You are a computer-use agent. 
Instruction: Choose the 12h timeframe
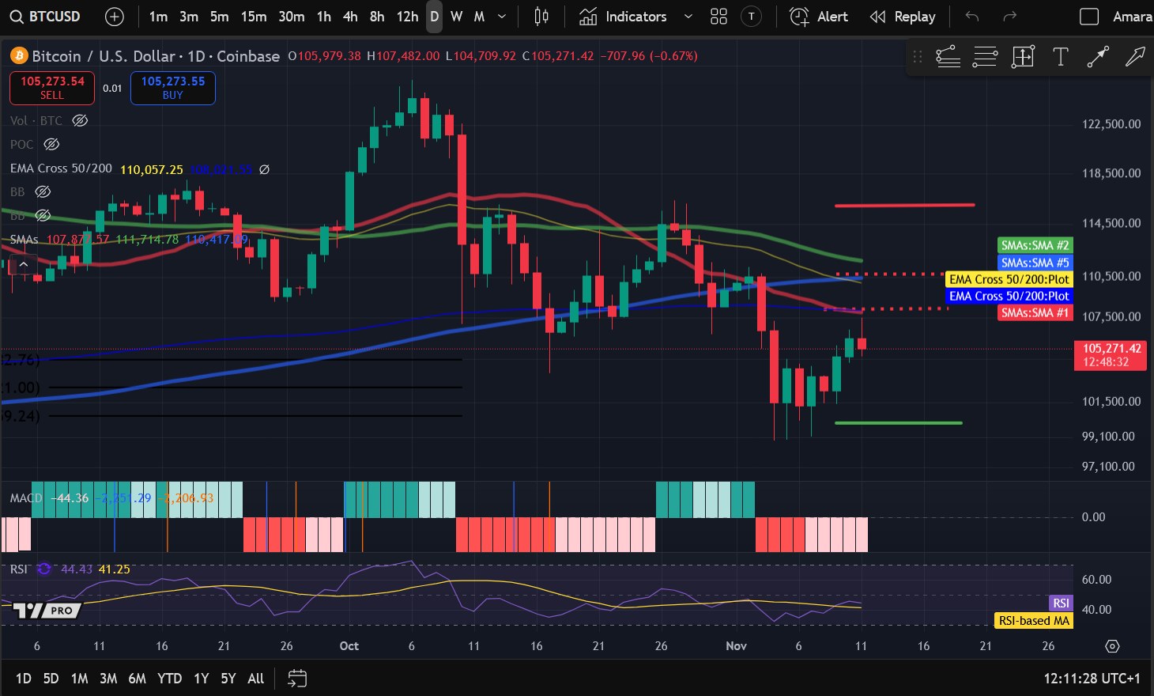407,17
